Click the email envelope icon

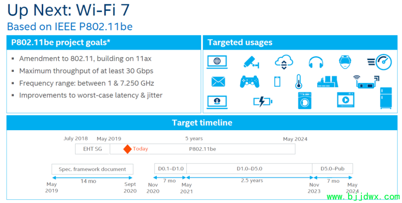pyautogui.click(x=218, y=82)
